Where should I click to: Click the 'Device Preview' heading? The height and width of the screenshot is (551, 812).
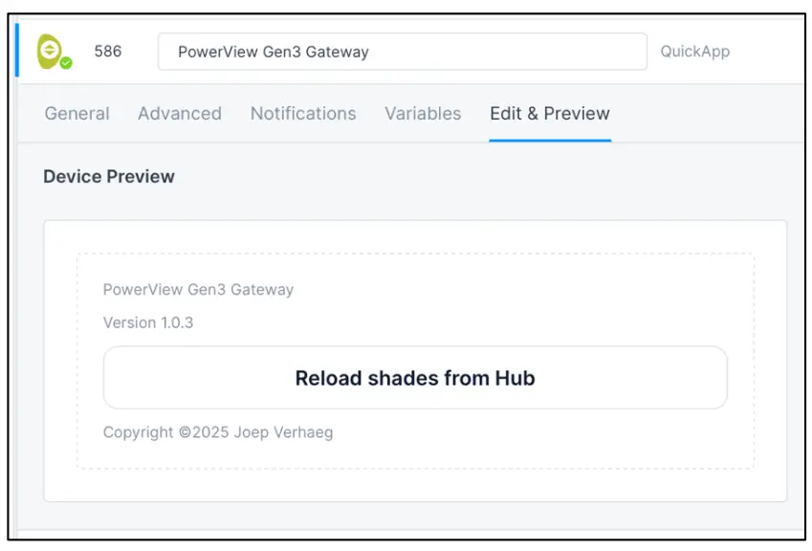pyautogui.click(x=109, y=177)
